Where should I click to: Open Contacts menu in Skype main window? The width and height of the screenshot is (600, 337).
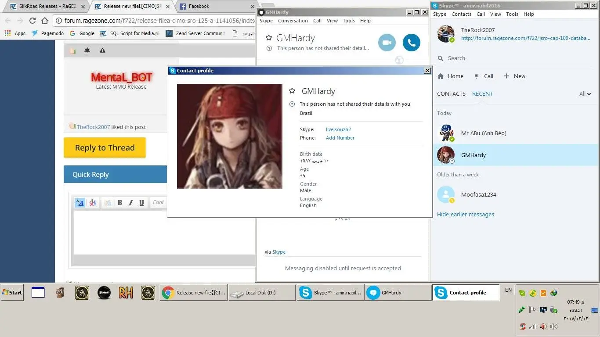(x=461, y=14)
